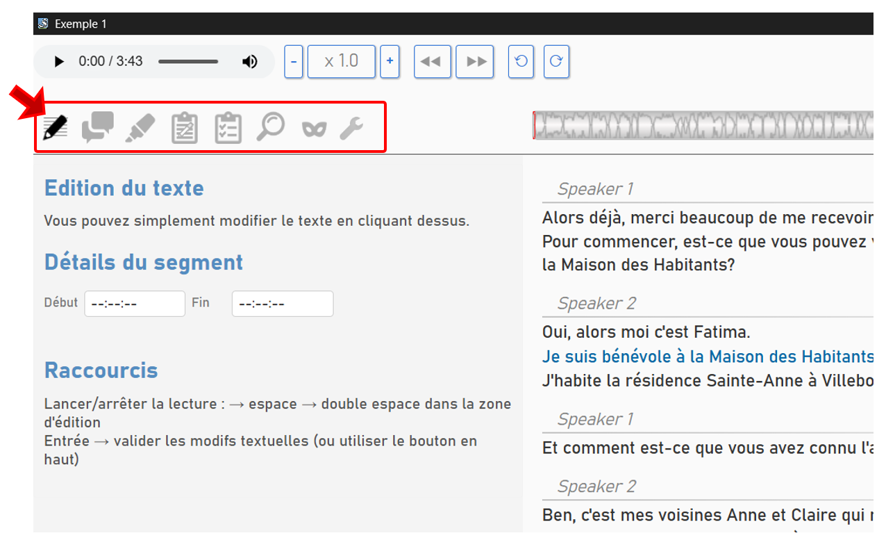Image resolution: width=886 pixels, height=547 pixels.
Task: Click the blue line 'Je suis bénévole'
Action: [708, 357]
